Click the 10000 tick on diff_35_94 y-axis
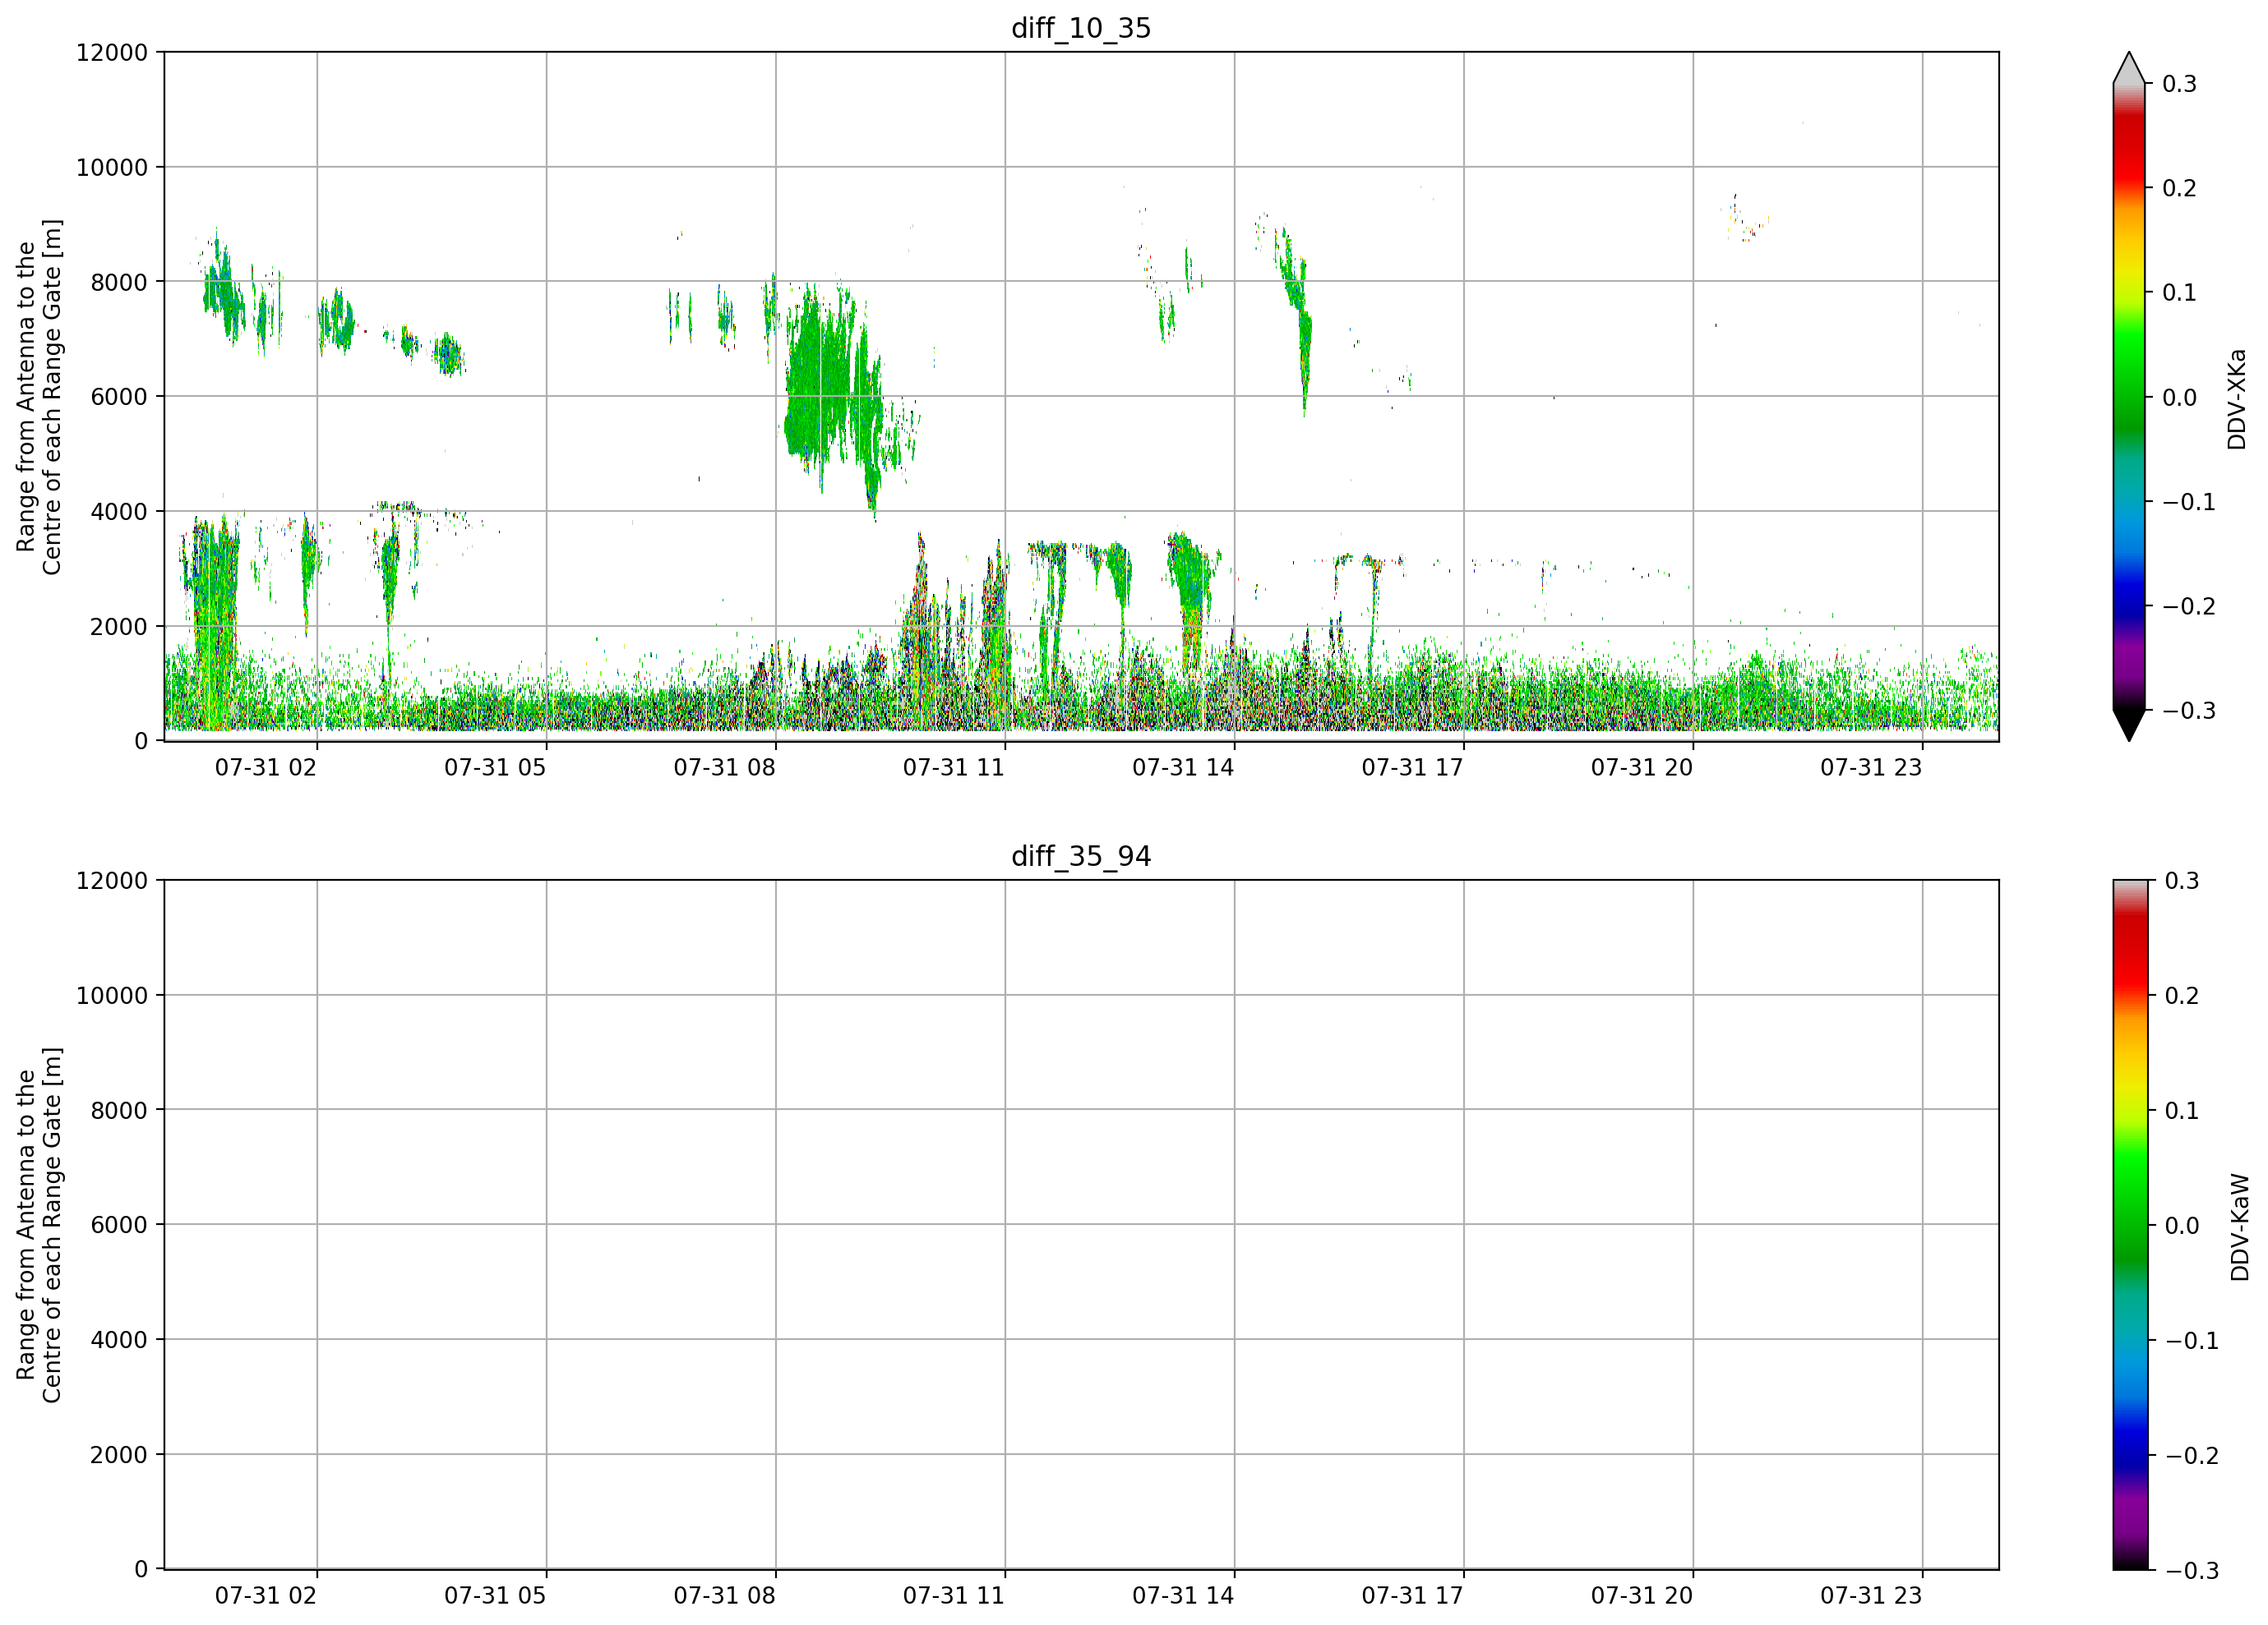 pyautogui.click(x=112, y=997)
